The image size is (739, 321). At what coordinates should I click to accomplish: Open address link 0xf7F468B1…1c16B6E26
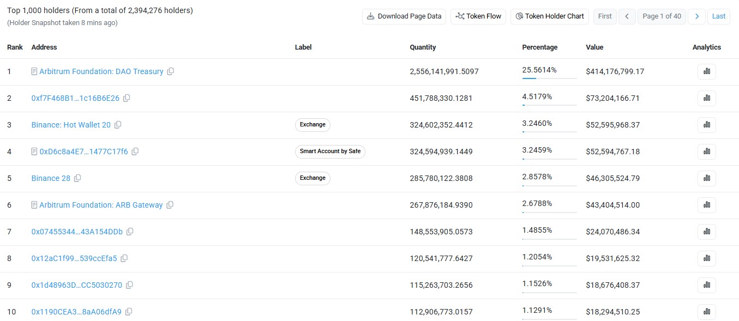[x=75, y=98]
